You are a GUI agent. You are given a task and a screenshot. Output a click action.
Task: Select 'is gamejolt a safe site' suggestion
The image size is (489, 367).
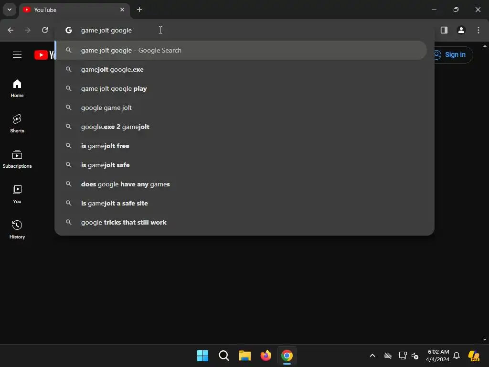pos(241,203)
